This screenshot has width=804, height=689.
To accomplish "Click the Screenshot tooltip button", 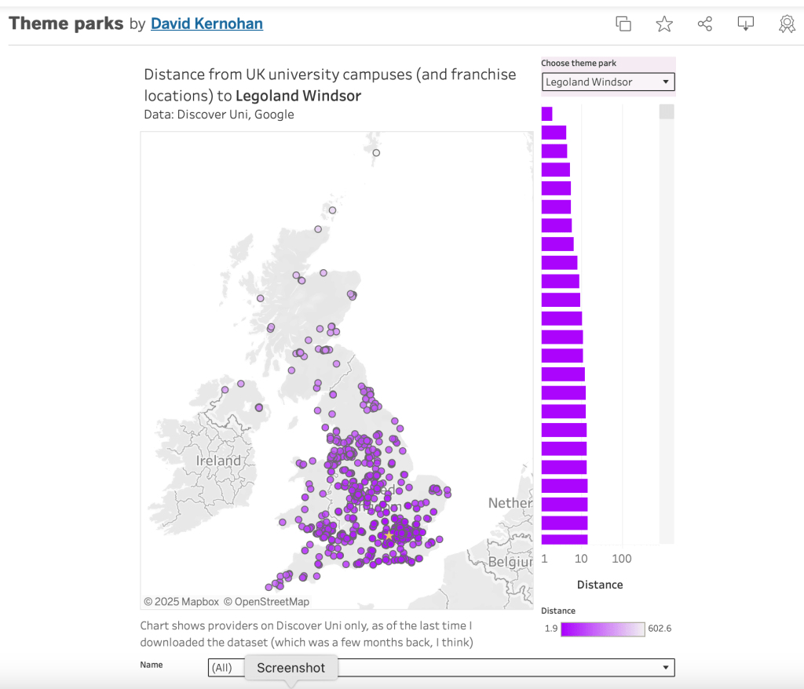I will 291,668.
